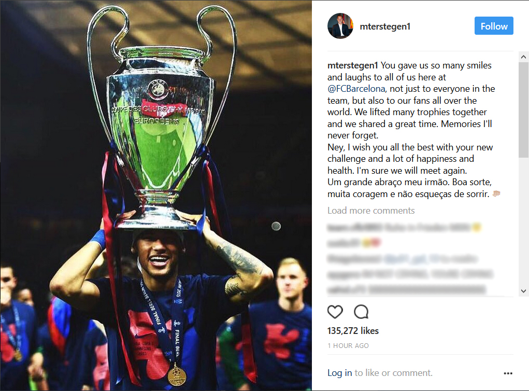Click the comments scrollbar thumb
Viewport: 529px width, 391px height.
coord(523,110)
